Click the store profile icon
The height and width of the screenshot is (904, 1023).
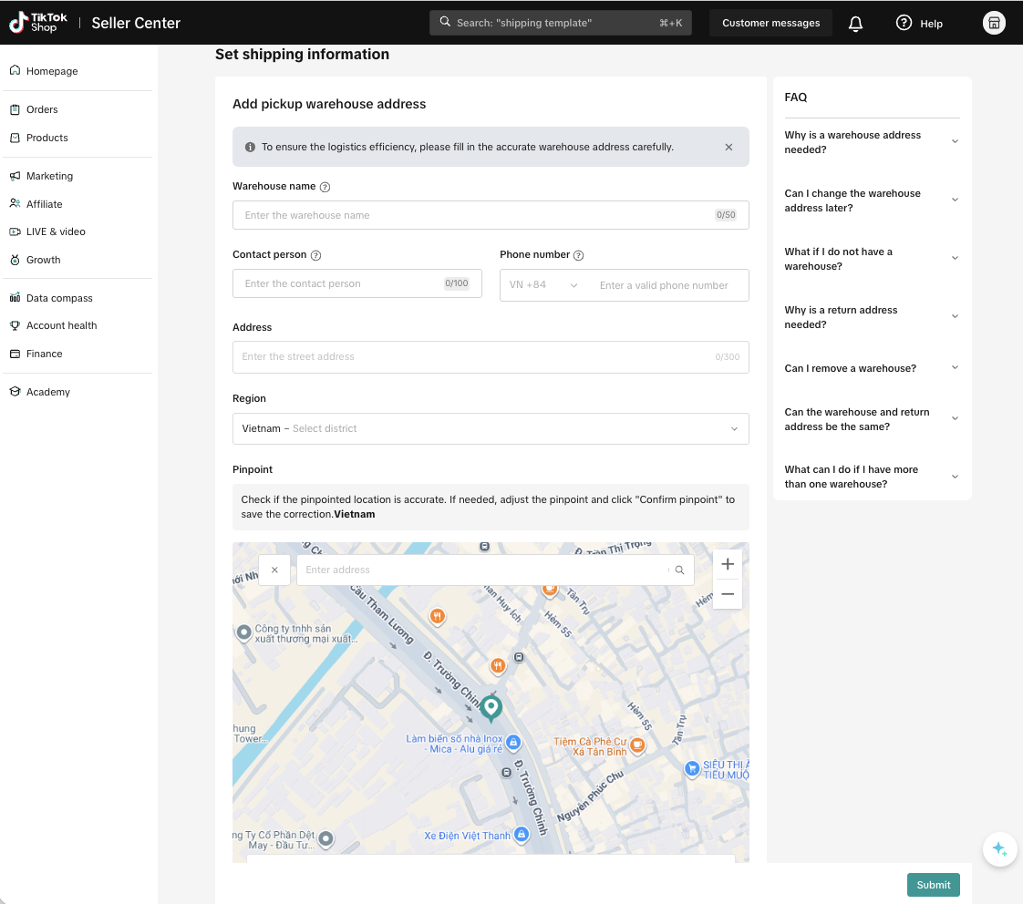click(994, 24)
